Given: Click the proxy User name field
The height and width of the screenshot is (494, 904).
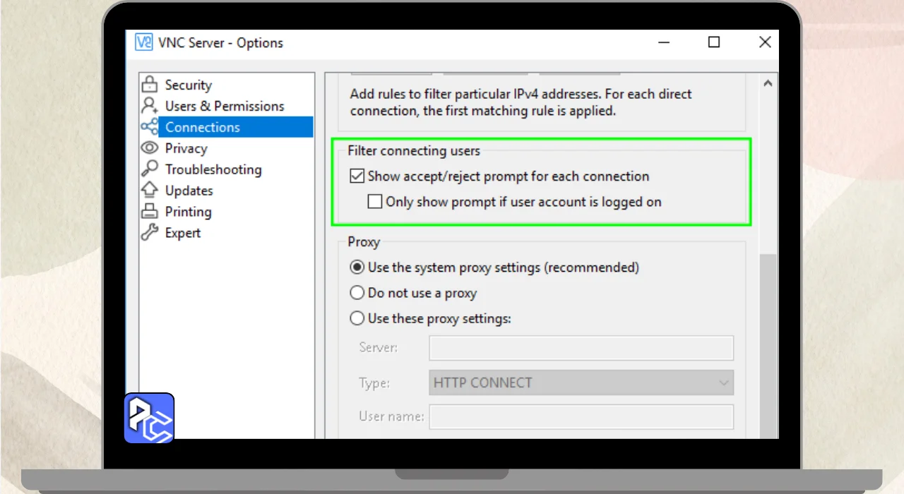Looking at the screenshot, I should [x=581, y=416].
